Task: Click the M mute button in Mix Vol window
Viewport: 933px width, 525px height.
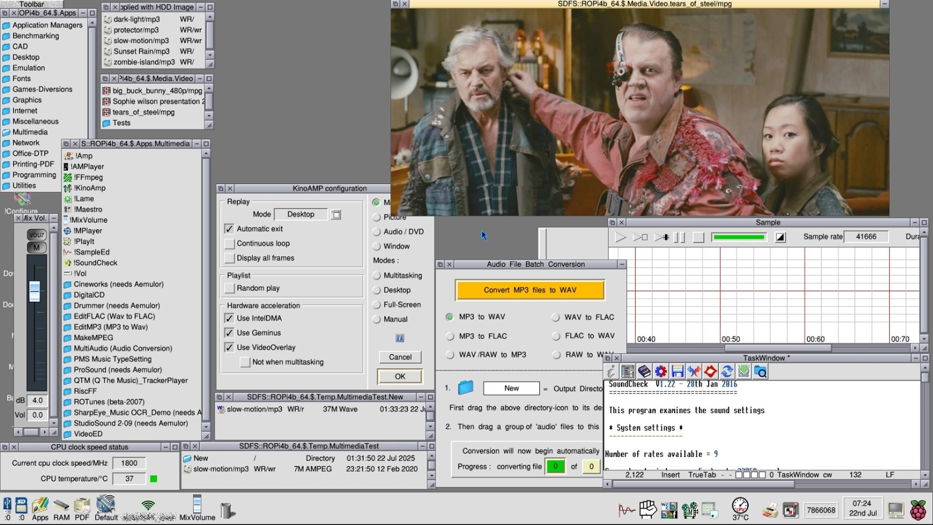Action: click(36, 247)
